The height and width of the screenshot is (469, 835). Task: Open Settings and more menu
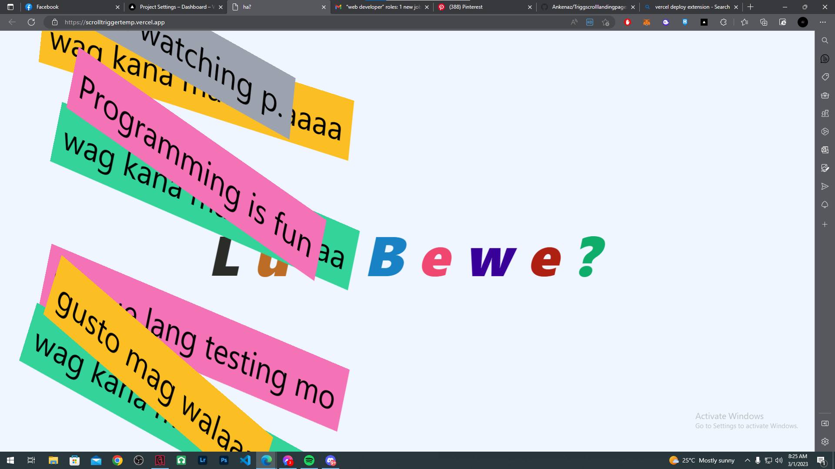pyautogui.click(x=822, y=22)
